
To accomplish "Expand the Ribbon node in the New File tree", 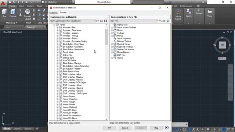I will click(112, 30).
